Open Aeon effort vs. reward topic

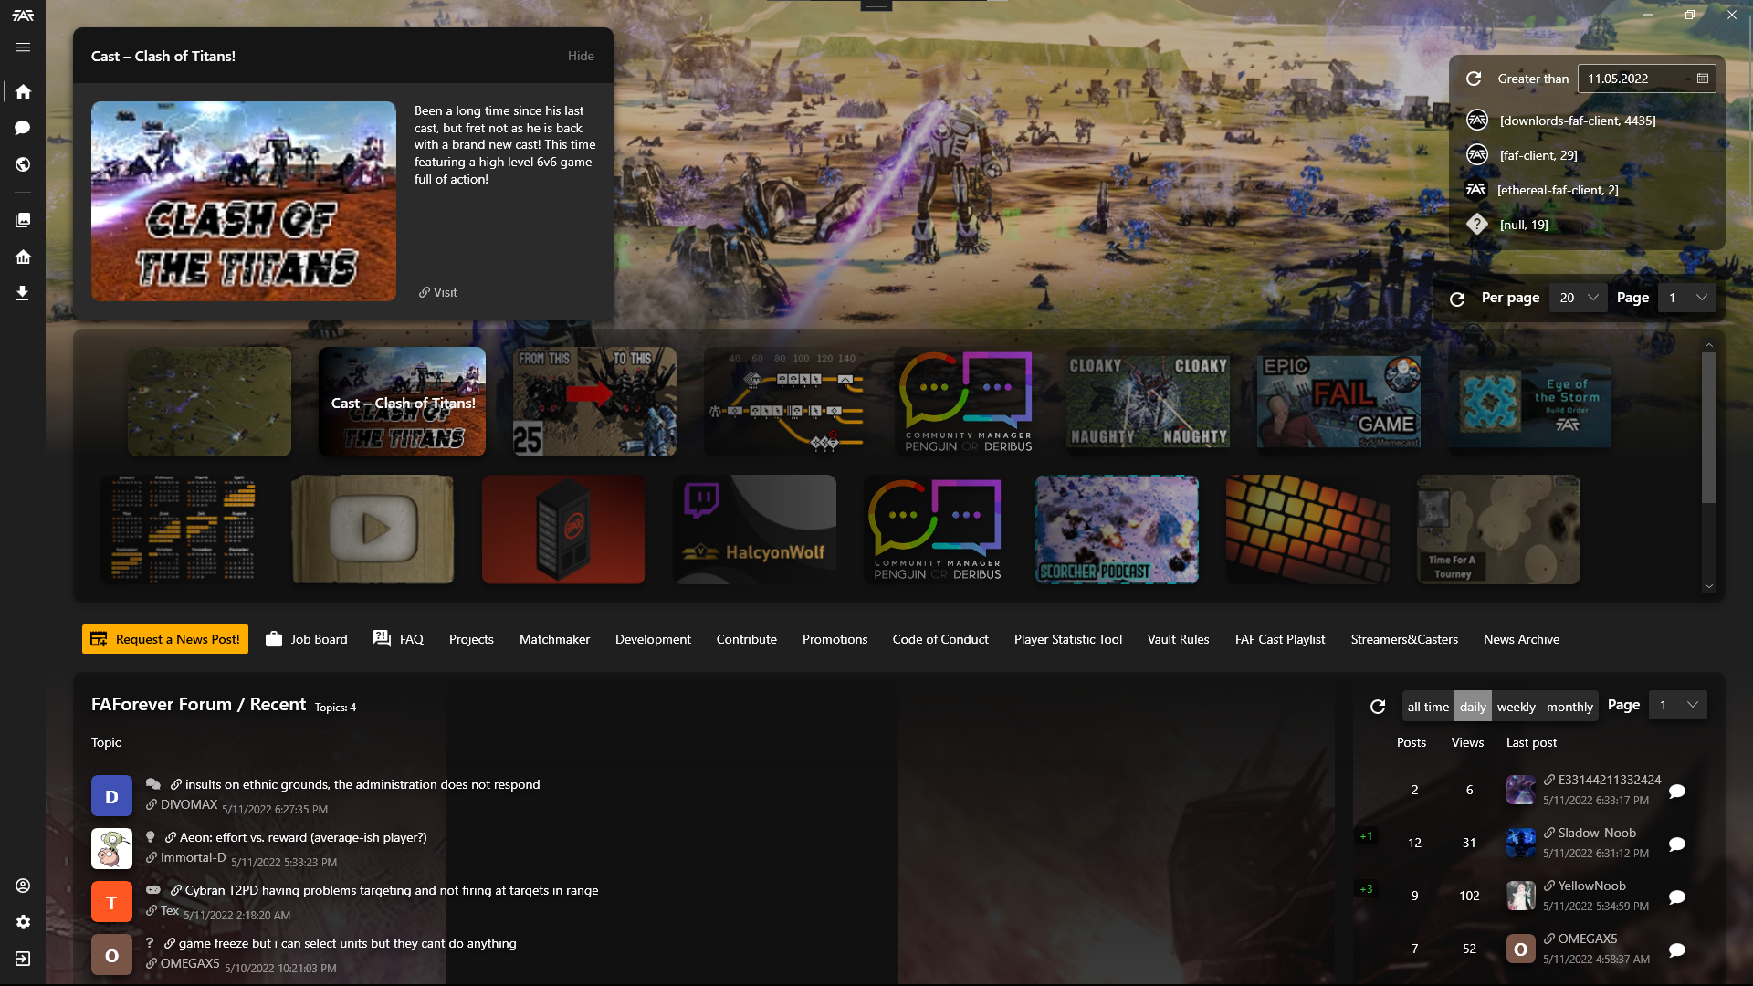click(x=303, y=837)
